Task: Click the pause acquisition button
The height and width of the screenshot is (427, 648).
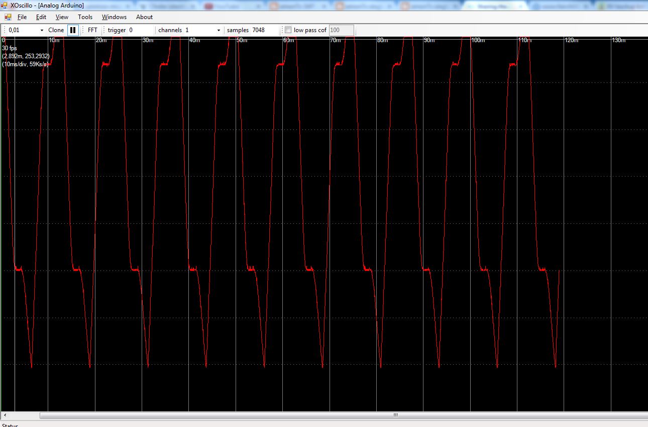Action: point(73,30)
